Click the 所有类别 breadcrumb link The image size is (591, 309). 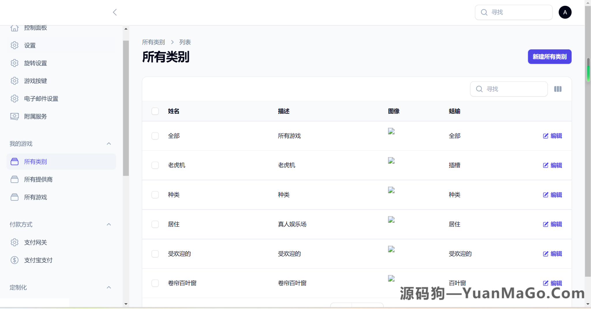(153, 42)
